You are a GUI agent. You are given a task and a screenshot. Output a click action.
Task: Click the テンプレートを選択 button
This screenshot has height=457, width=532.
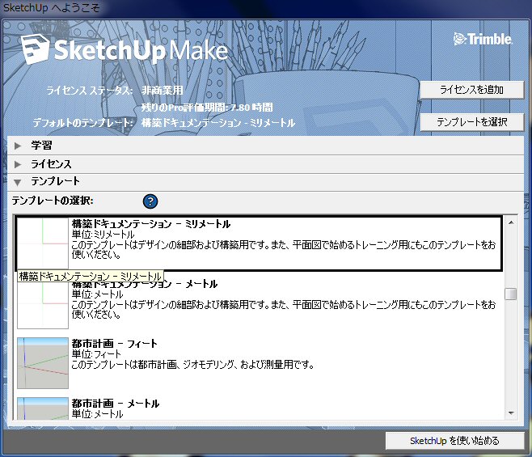472,122
